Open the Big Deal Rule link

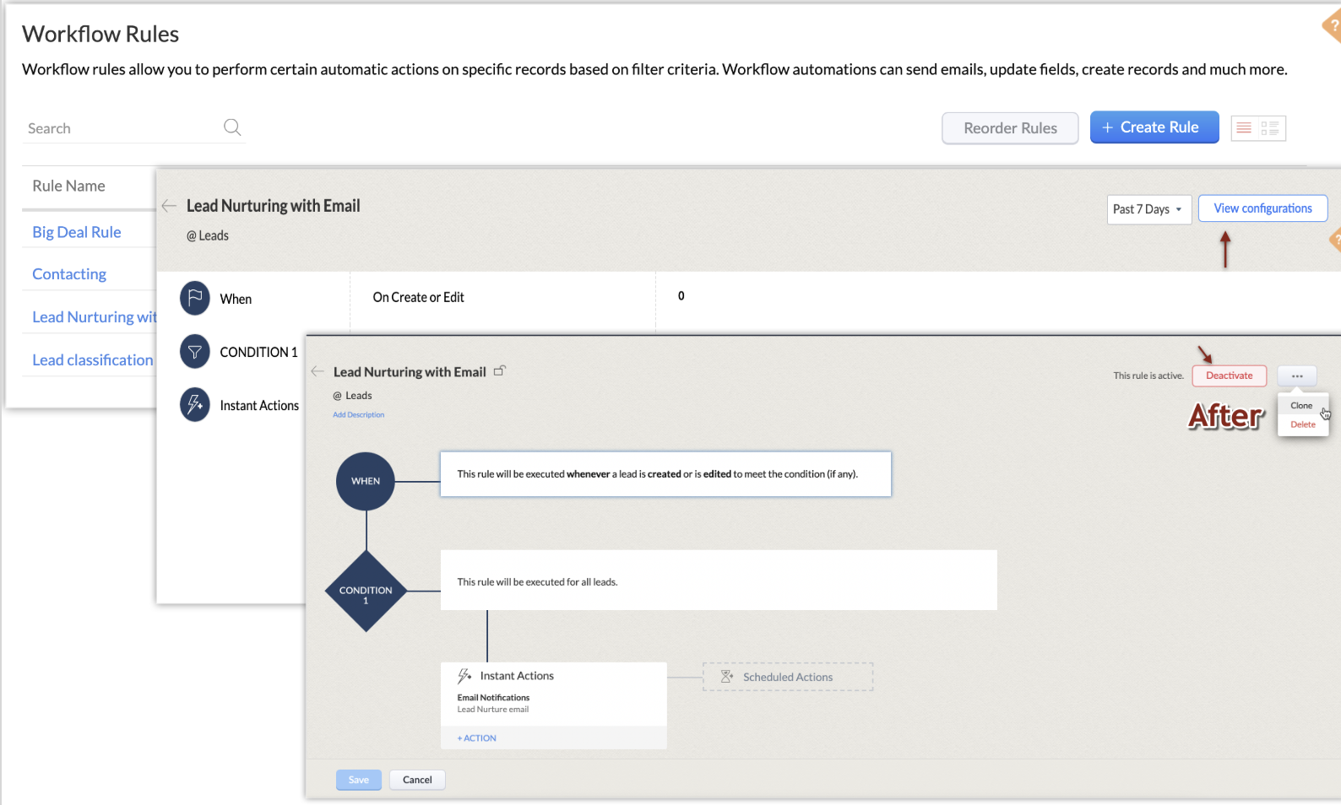[x=77, y=232]
